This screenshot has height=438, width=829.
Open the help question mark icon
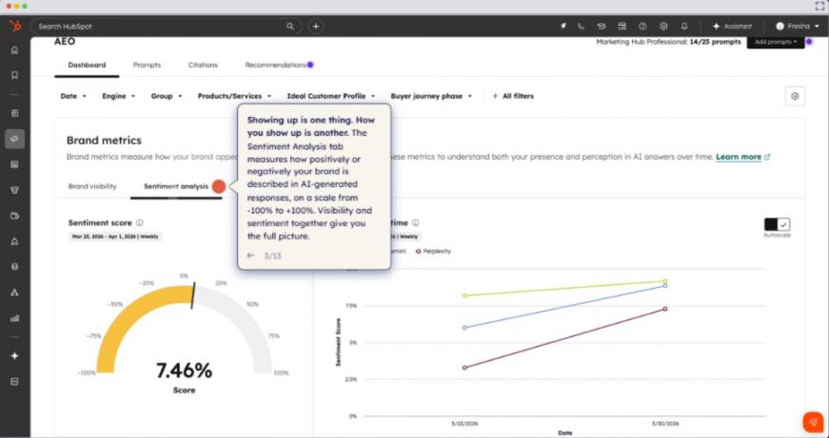pos(642,26)
